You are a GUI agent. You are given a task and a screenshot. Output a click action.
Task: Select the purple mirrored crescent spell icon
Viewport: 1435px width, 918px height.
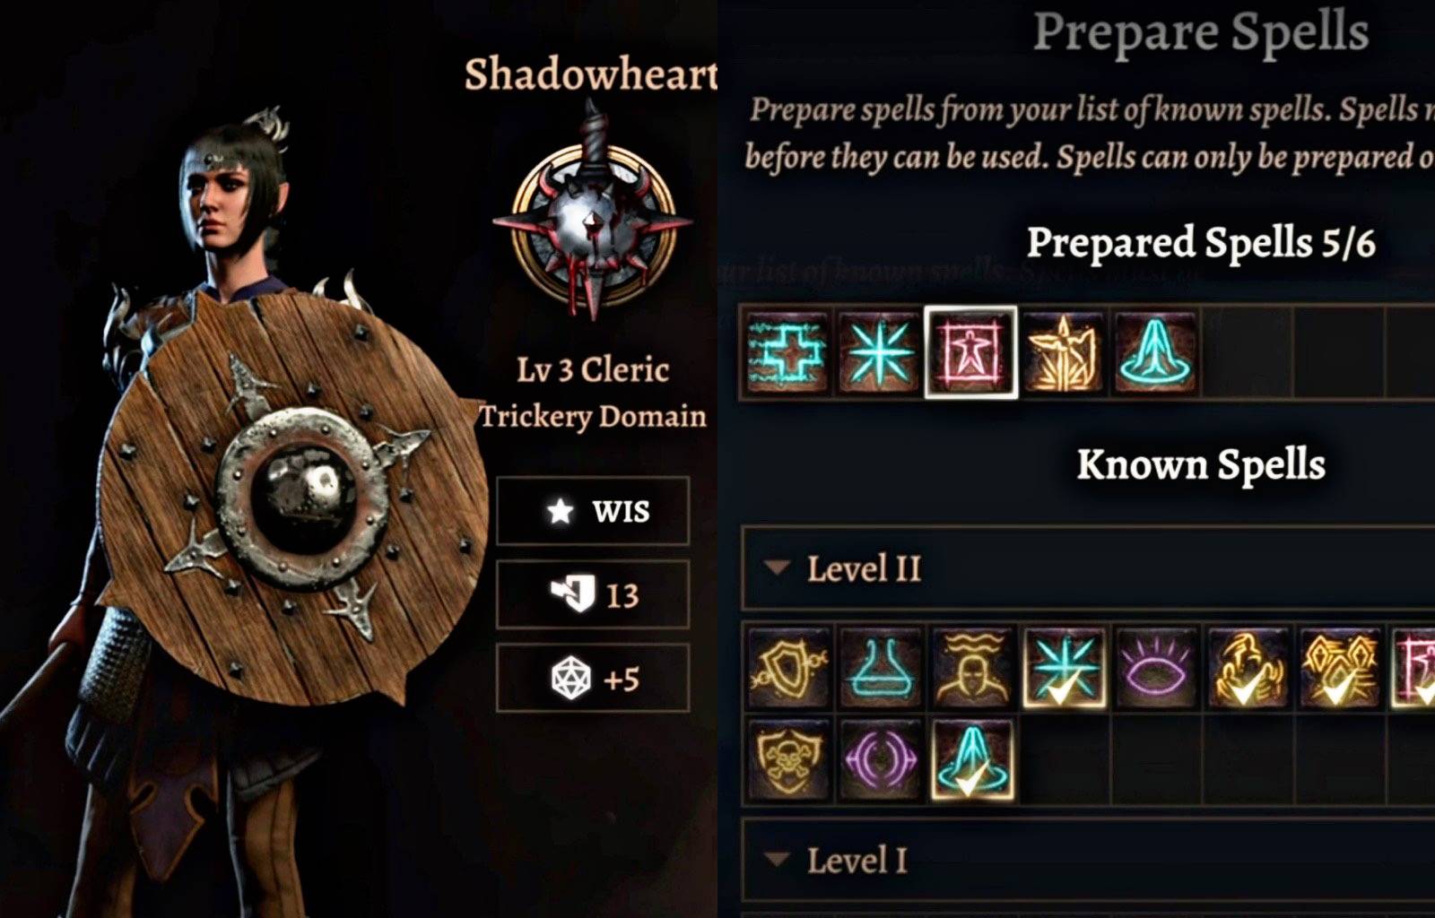tap(881, 760)
